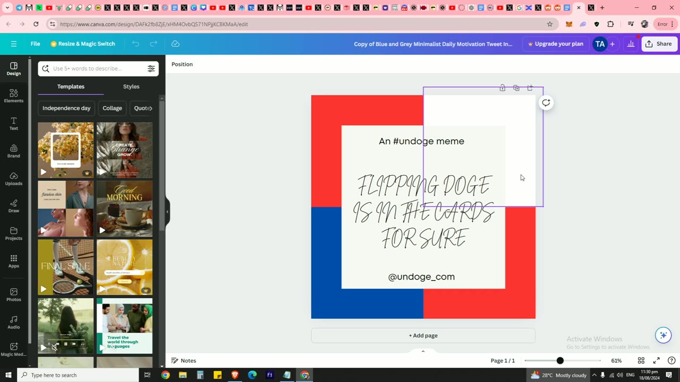Open the Notes panel
This screenshot has height=382, width=680.
[x=184, y=361]
